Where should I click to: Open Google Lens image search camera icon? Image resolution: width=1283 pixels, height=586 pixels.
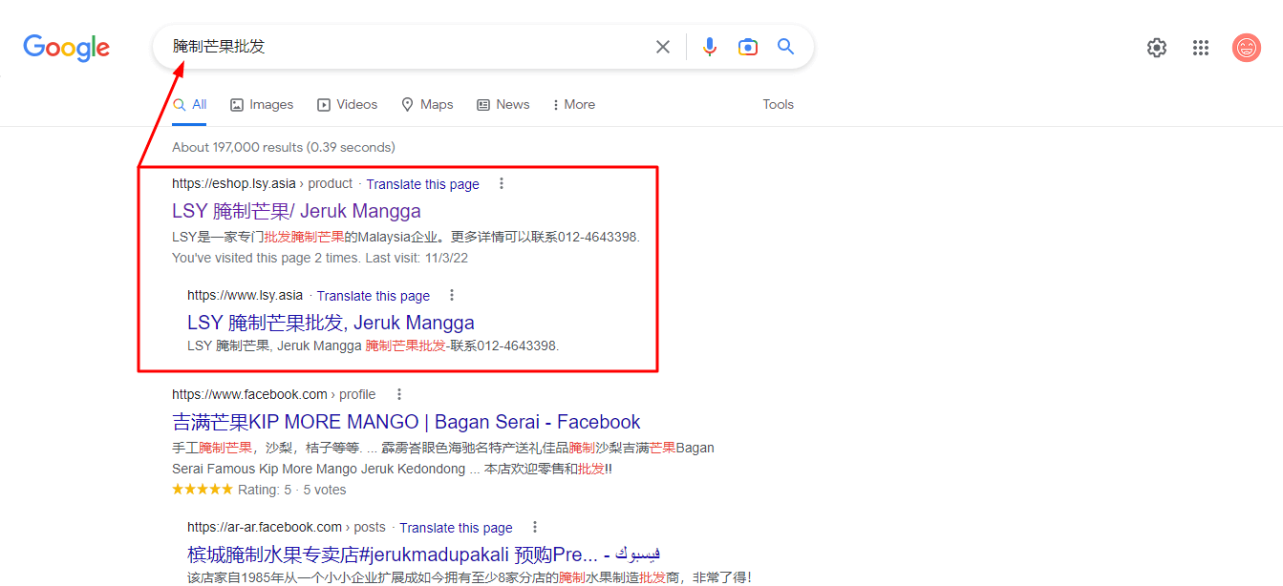coord(747,47)
